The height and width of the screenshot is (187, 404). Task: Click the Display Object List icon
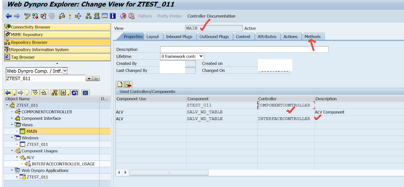(x=96, y=16)
